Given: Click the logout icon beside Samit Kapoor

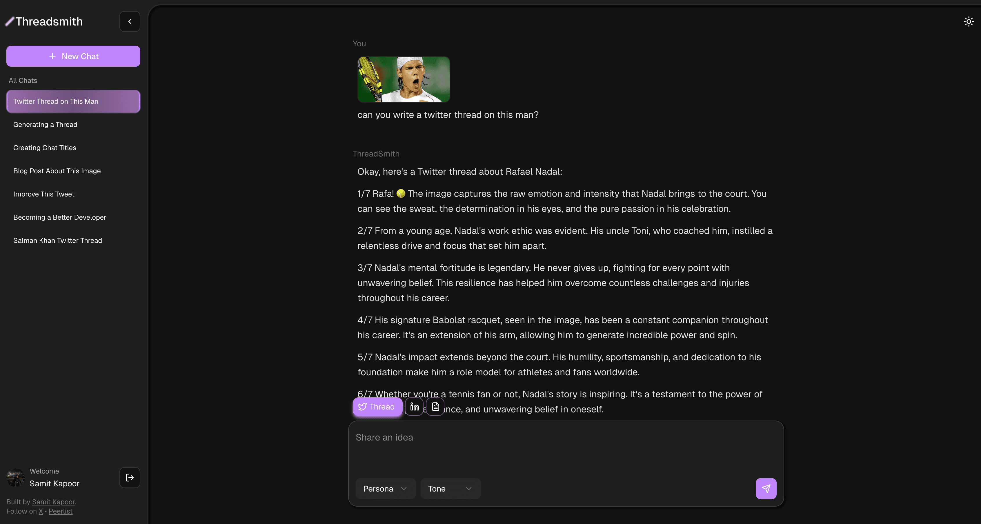Looking at the screenshot, I should 130,478.
